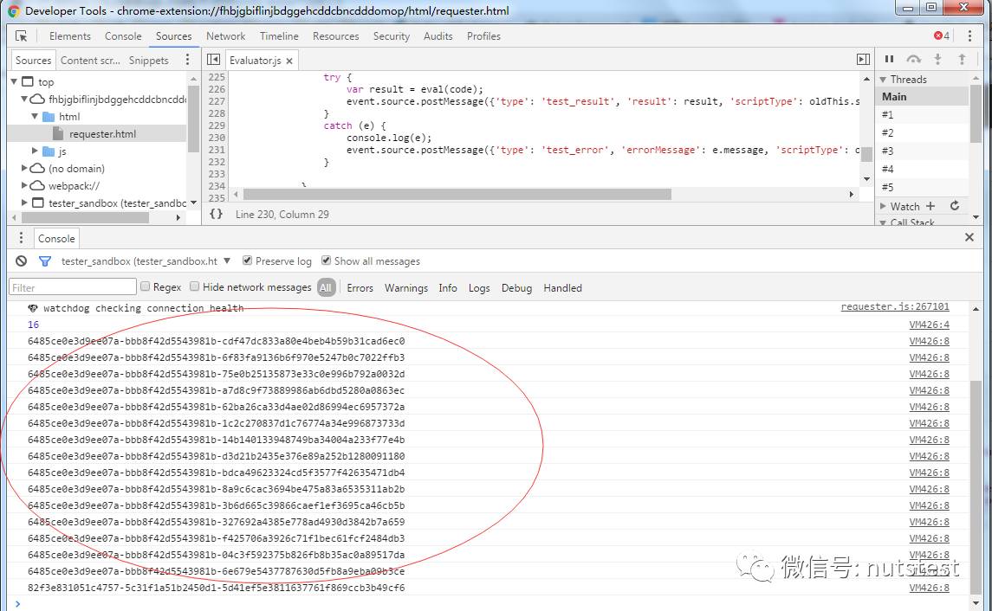Pause script execution
Image resolution: width=992 pixels, height=611 pixels.
click(889, 59)
